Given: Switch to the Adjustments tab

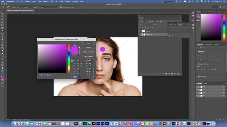Looking at the screenshot, I should (x=208, y=44).
